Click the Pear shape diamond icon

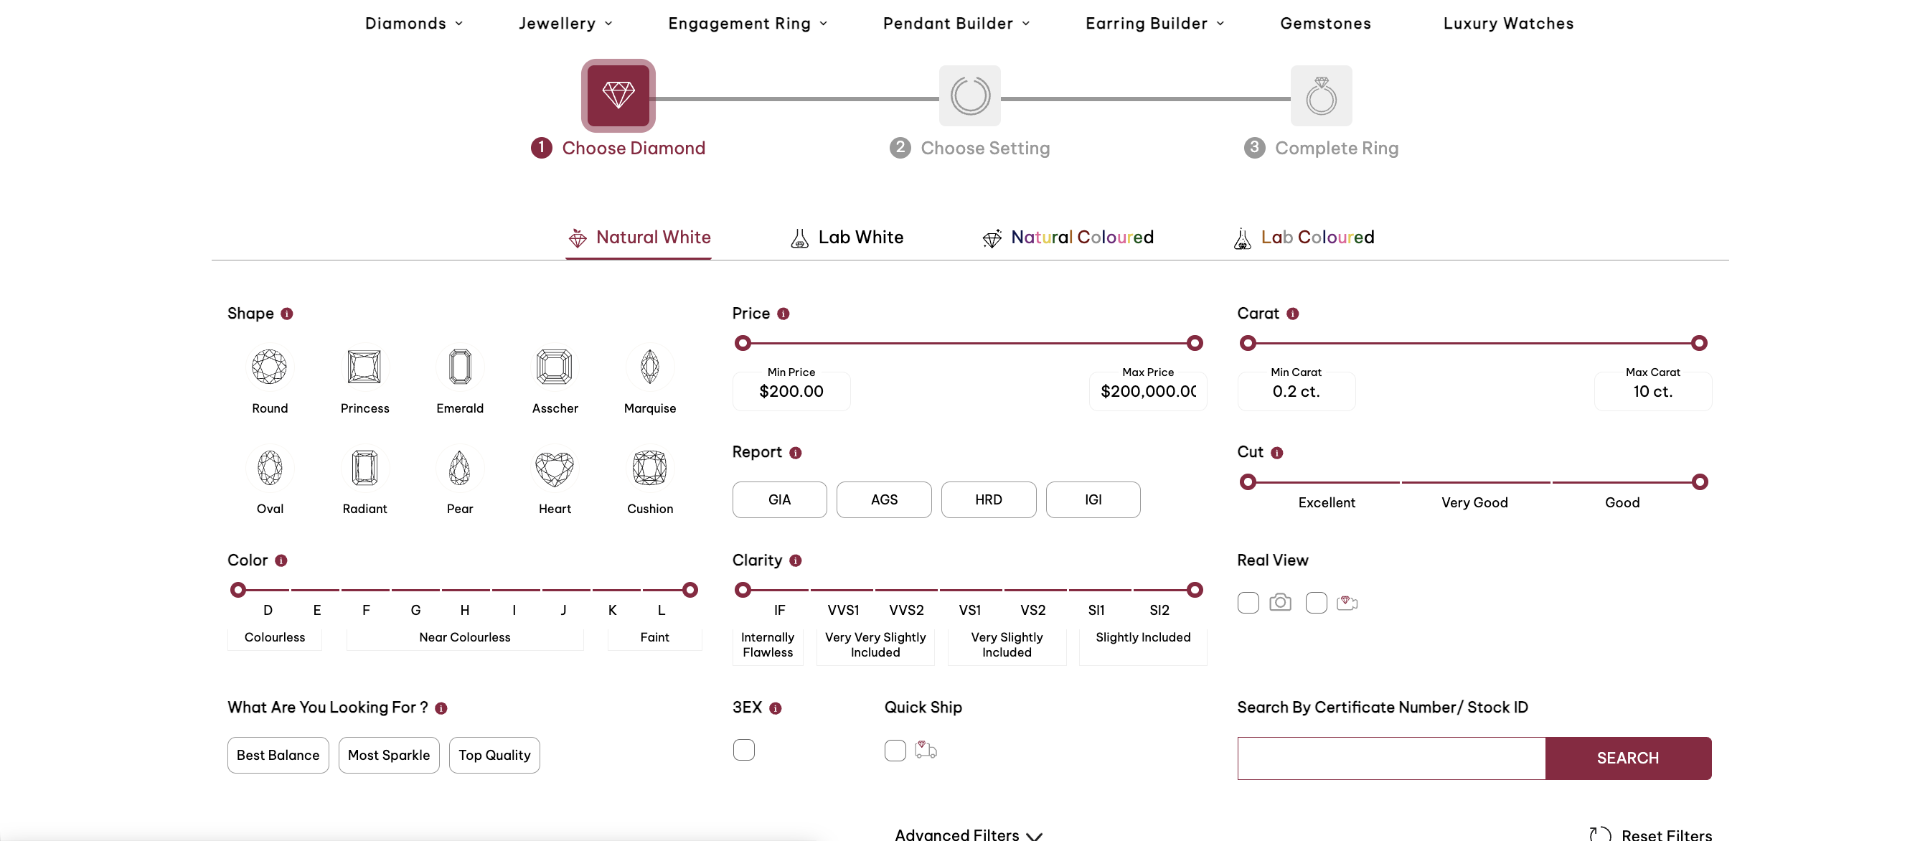[x=459, y=468]
